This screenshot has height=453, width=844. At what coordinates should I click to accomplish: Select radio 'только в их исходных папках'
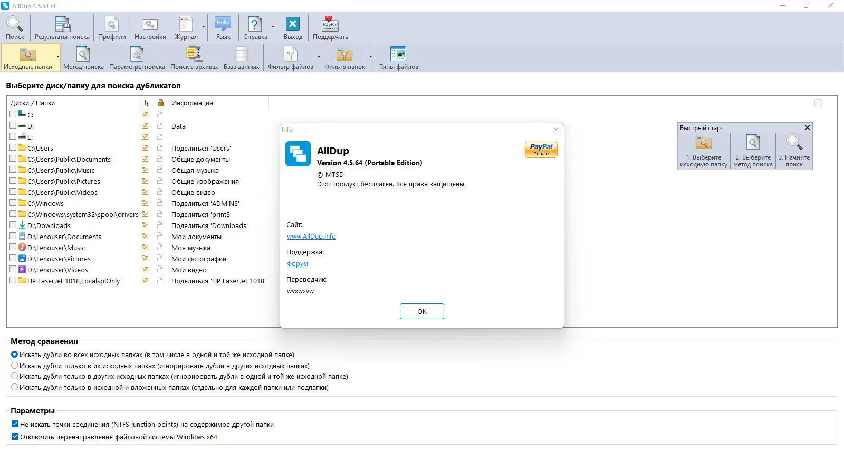click(15, 366)
